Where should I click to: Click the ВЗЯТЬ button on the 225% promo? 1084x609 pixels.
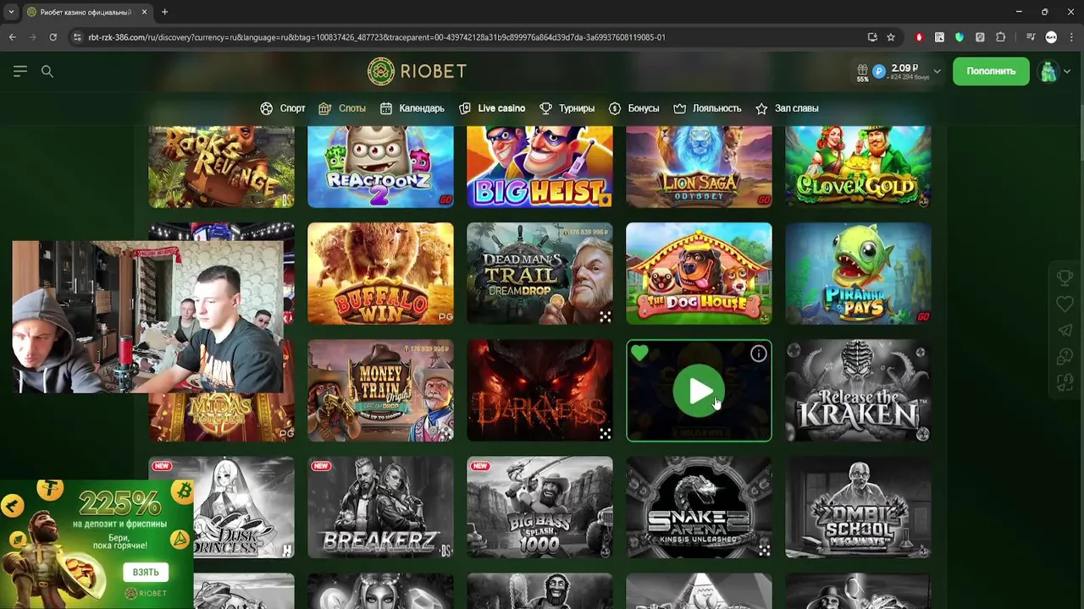(x=146, y=572)
